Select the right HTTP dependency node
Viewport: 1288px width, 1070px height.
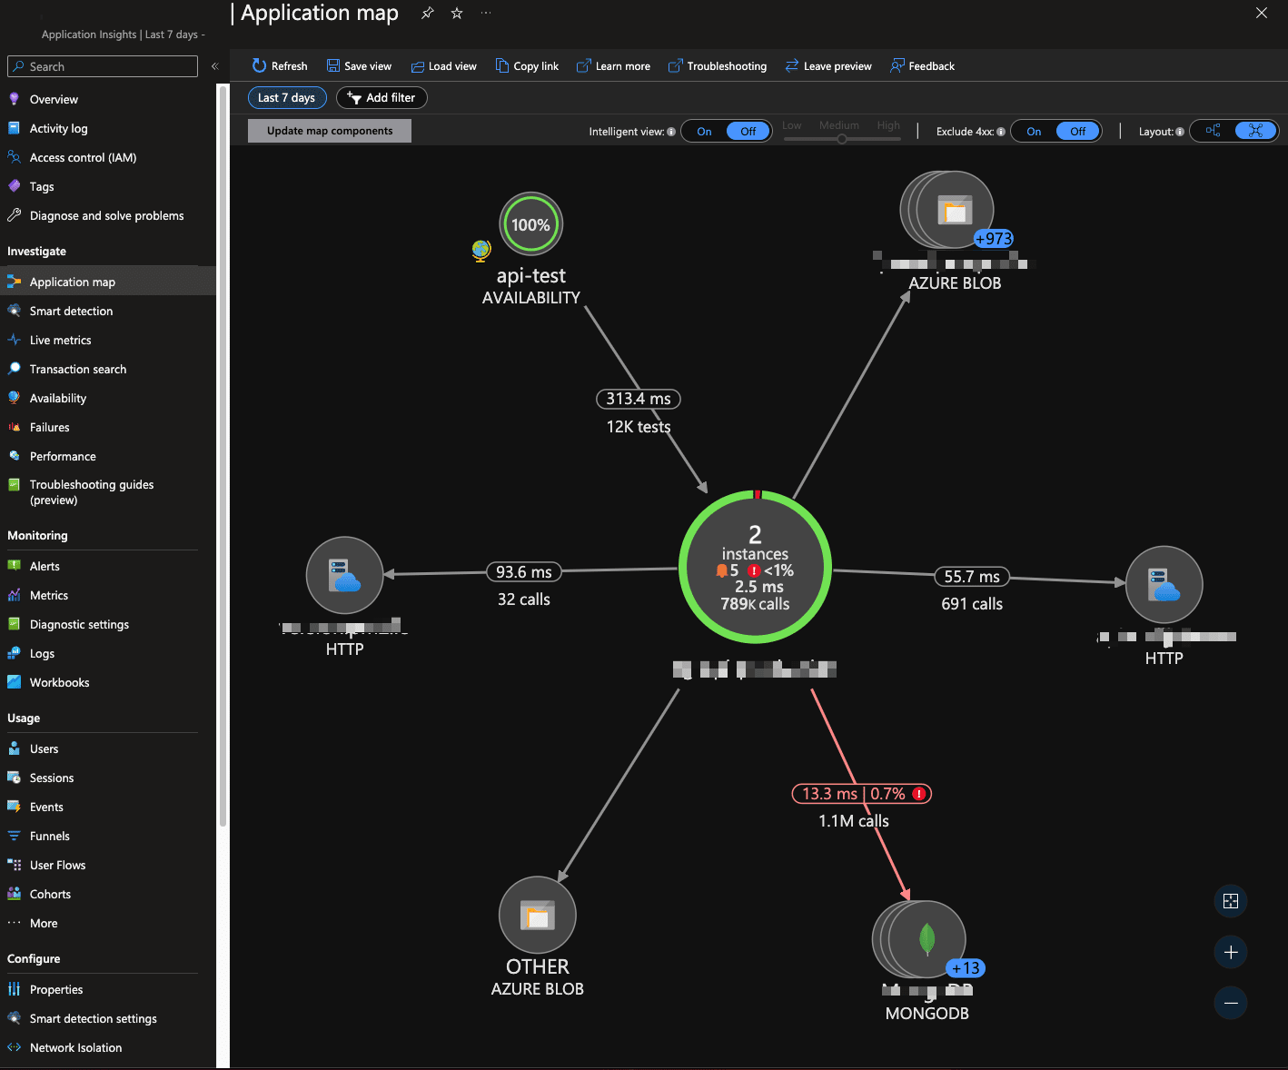pos(1164,584)
